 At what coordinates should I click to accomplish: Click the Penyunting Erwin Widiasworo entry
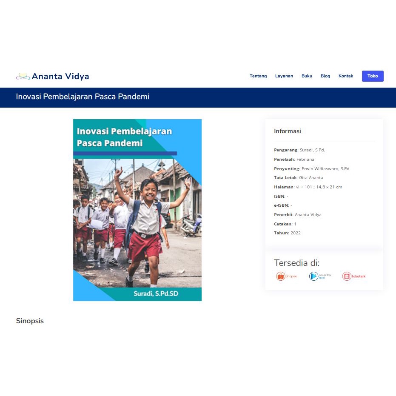pyautogui.click(x=312, y=168)
